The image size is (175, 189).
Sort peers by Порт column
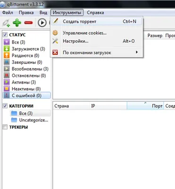145,106
